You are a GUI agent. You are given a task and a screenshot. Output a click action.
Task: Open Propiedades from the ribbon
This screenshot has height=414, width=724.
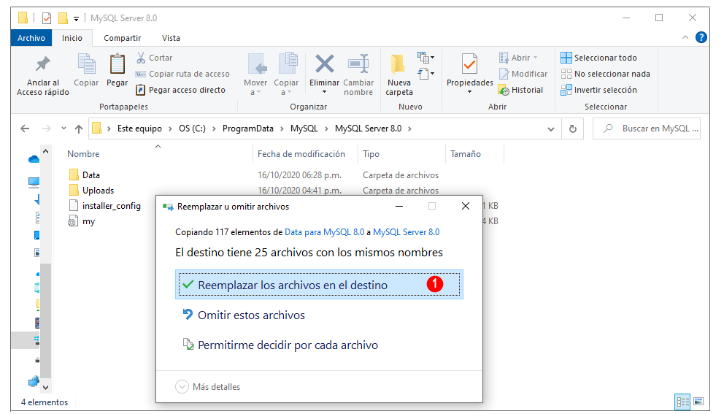coord(469,74)
